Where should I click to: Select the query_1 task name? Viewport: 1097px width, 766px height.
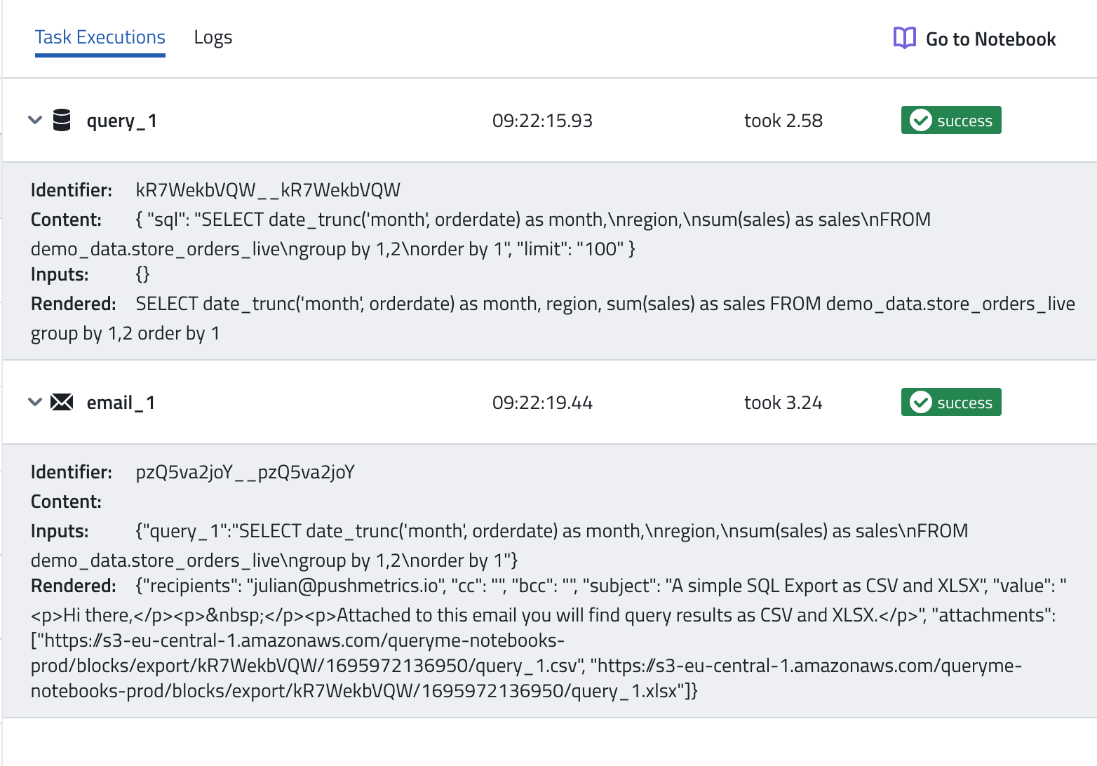click(x=121, y=121)
